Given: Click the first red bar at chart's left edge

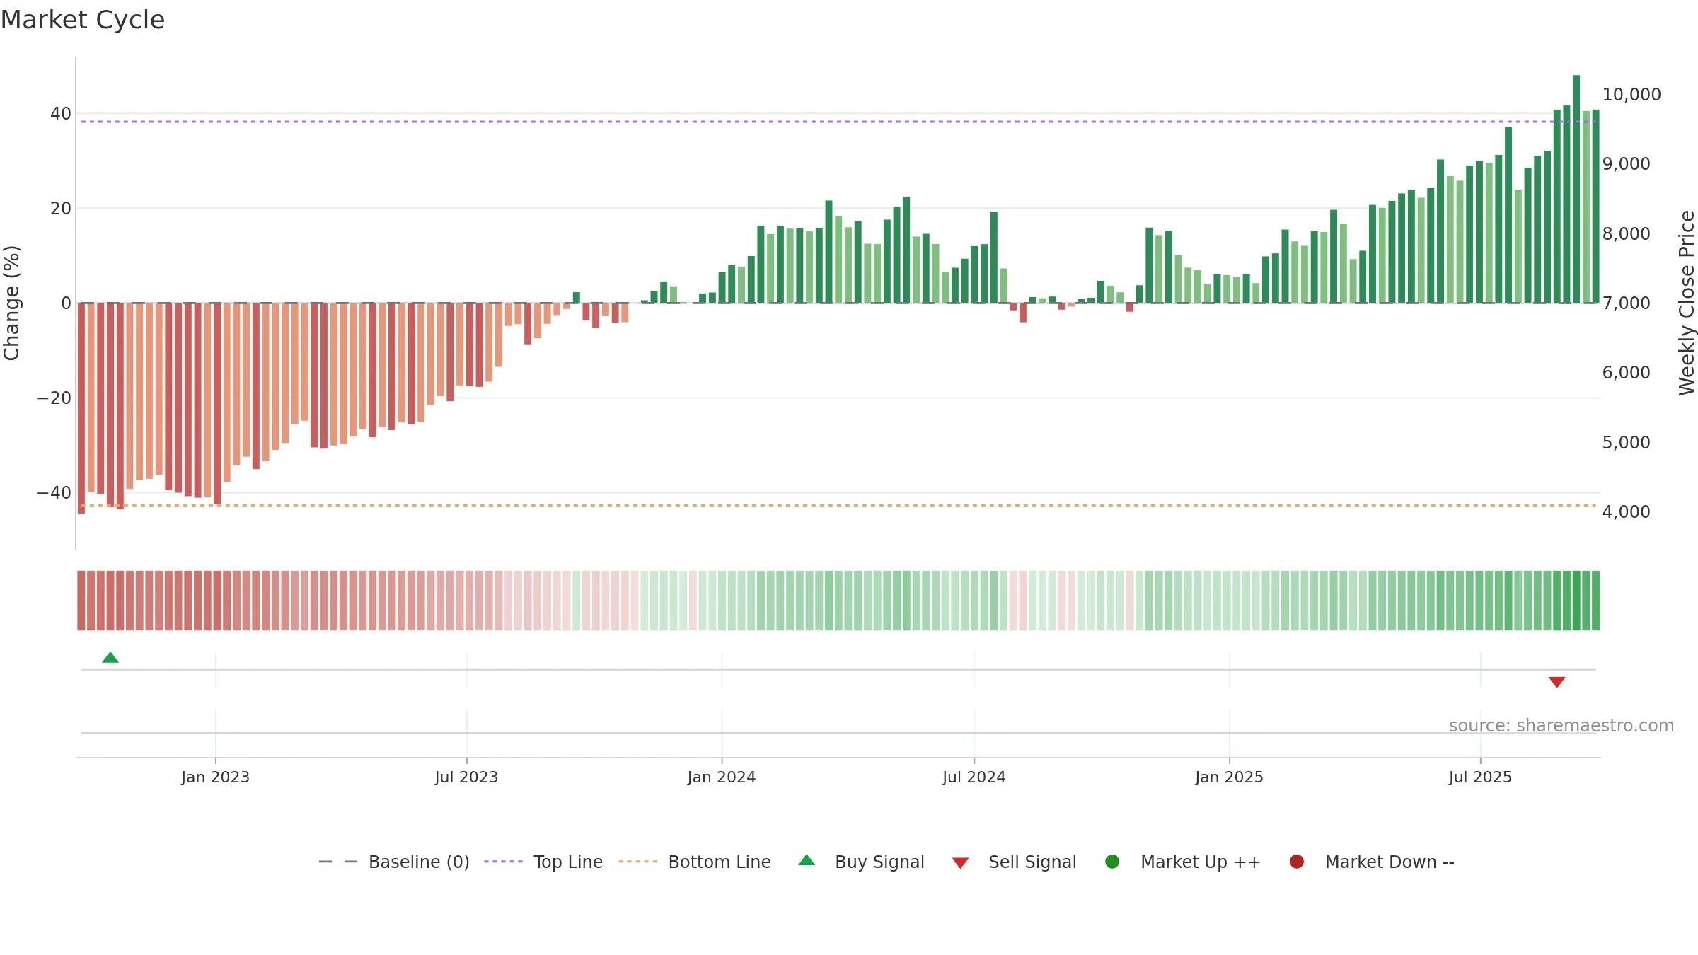Looking at the screenshot, I should point(81,409).
